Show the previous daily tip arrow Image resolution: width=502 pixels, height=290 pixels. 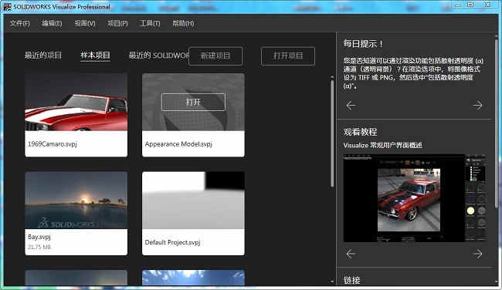pos(351,105)
